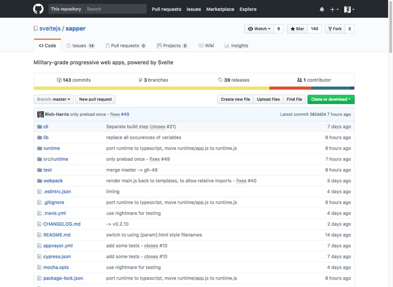Click the CHANGELOG.md file icon
The image size is (393, 287).
(39, 224)
